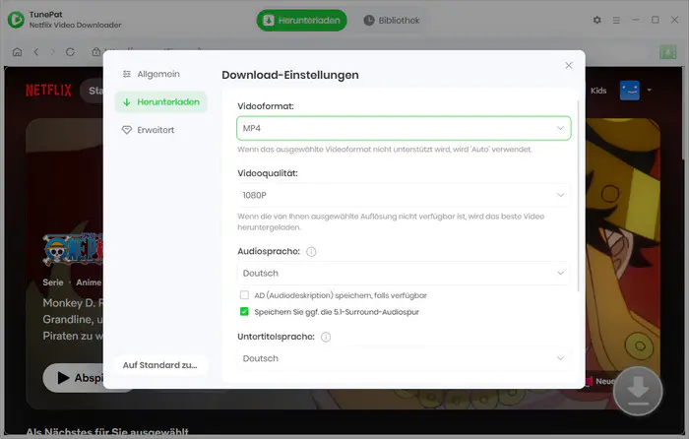
Task: Expand the Netflix profile dropdown caret
Action: pos(649,91)
